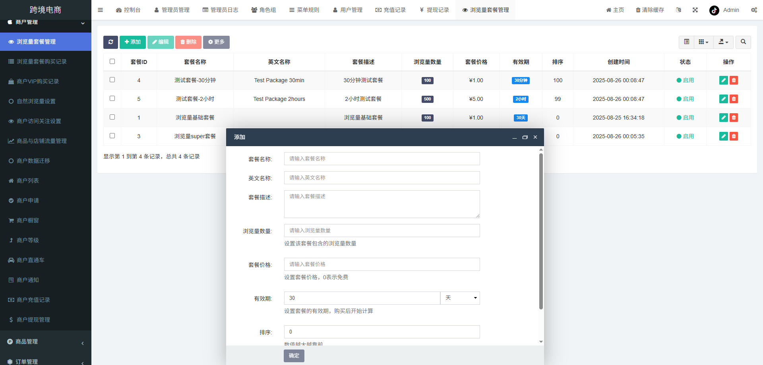Screen dimensions: 763x365
Task: Click the settings gear icon top right
Action: (x=754, y=10)
